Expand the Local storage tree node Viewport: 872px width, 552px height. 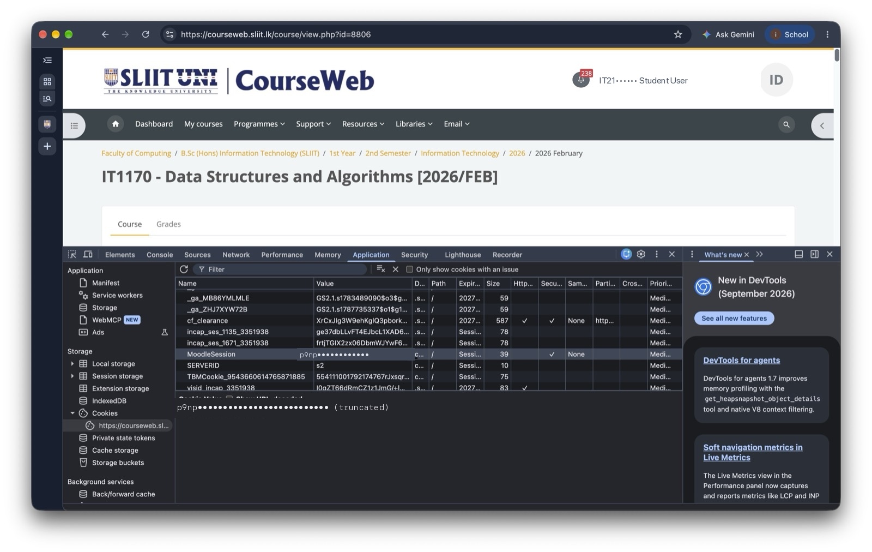72,364
